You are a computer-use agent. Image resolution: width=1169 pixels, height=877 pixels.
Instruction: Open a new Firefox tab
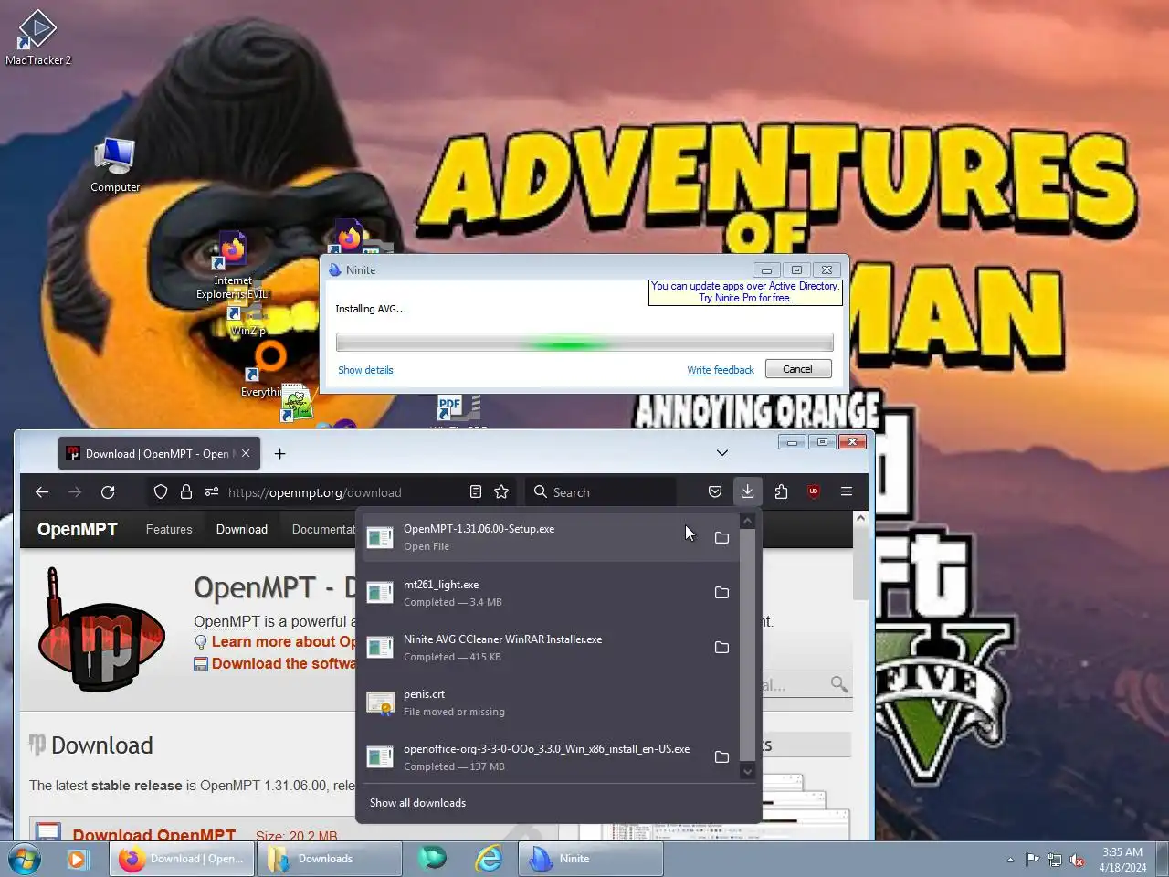pos(280,453)
